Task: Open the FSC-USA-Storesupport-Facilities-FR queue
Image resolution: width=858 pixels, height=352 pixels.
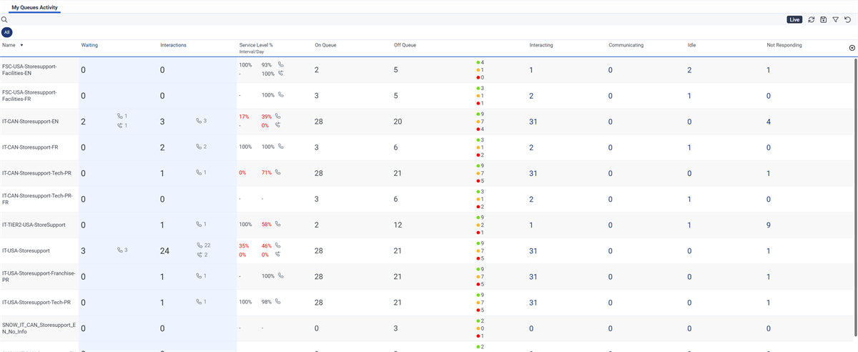Action: pyautogui.click(x=29, y=96)
